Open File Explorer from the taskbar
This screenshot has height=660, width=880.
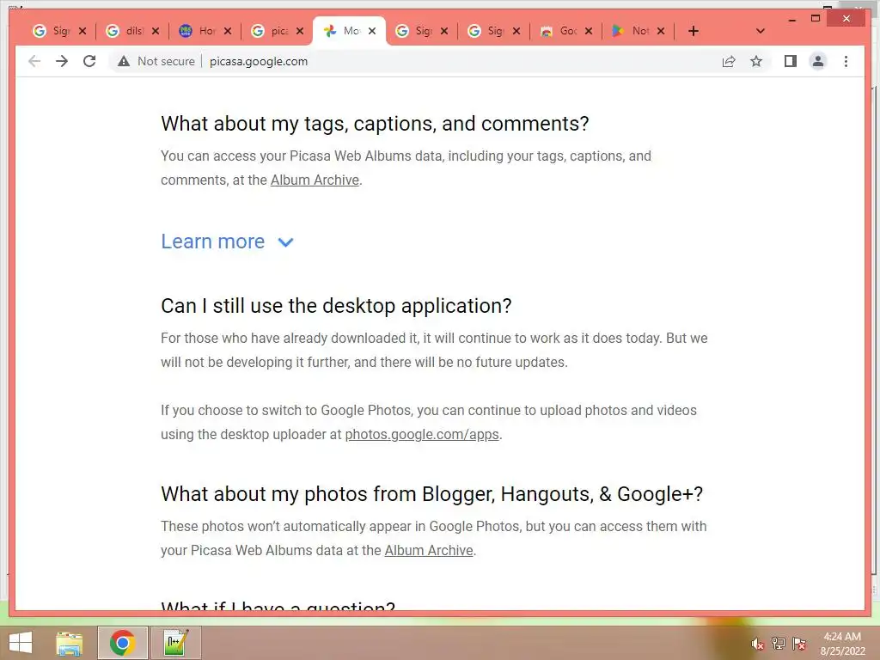click(x=70, y=643)
